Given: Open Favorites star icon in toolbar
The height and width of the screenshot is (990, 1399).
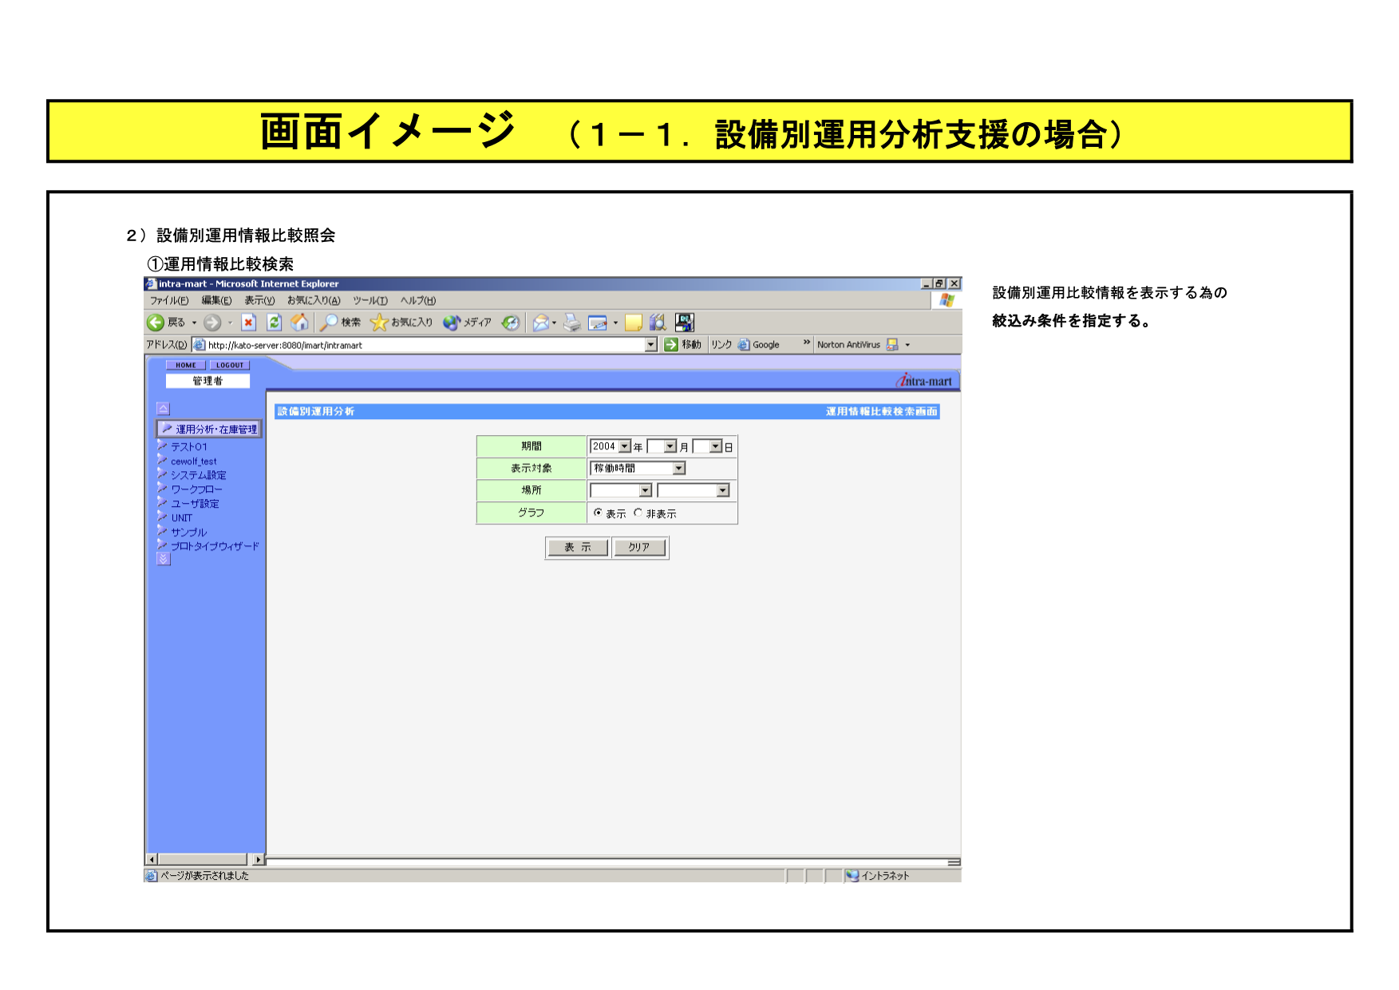Looking at the screenshot, I should 379,323.
